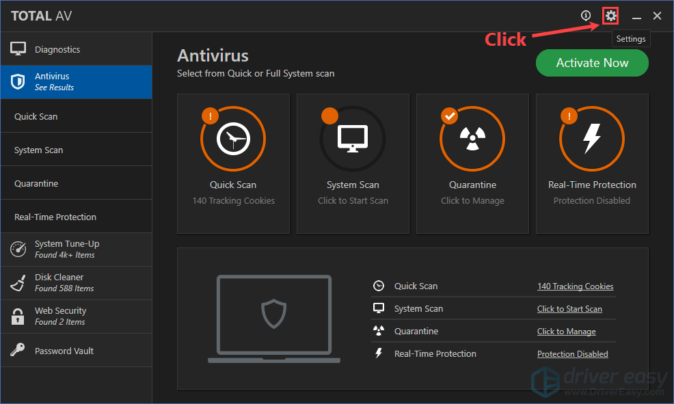
Task: Click the System Scan monitor icon
Action: pos(353,139)
